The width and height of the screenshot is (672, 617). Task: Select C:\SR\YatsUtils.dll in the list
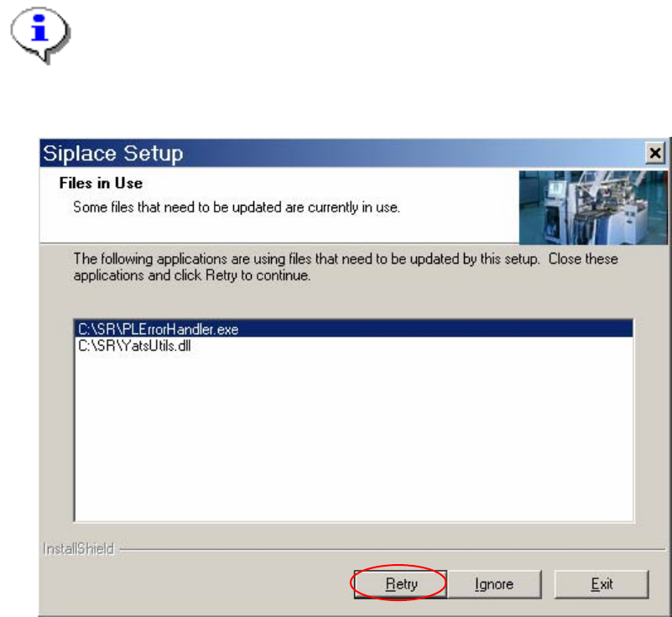pos(353,346)
